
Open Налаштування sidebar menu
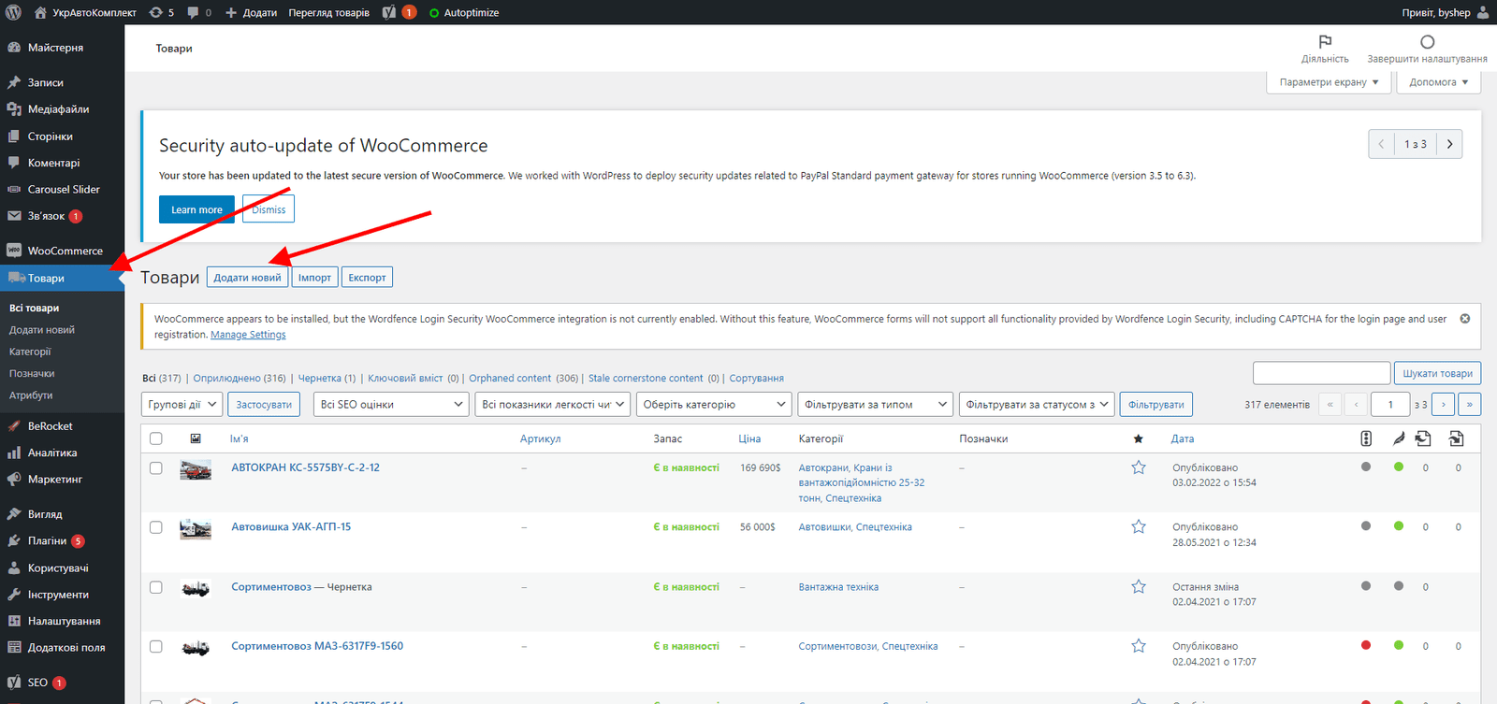[x=62, y=621]
